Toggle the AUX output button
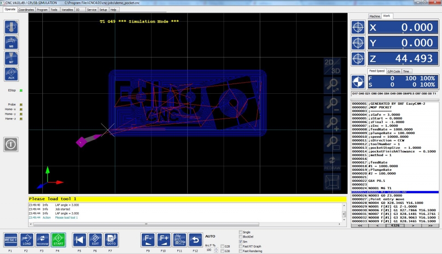442x254 pixels. [11, 74]
